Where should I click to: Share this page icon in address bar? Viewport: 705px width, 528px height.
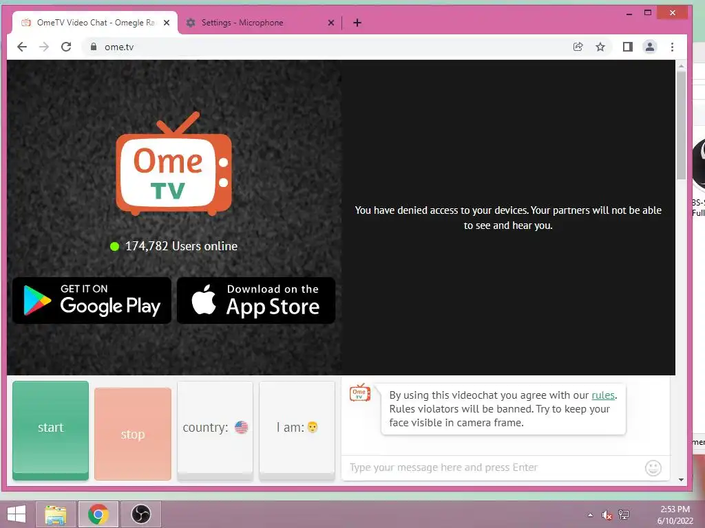(x=578, y=47)
